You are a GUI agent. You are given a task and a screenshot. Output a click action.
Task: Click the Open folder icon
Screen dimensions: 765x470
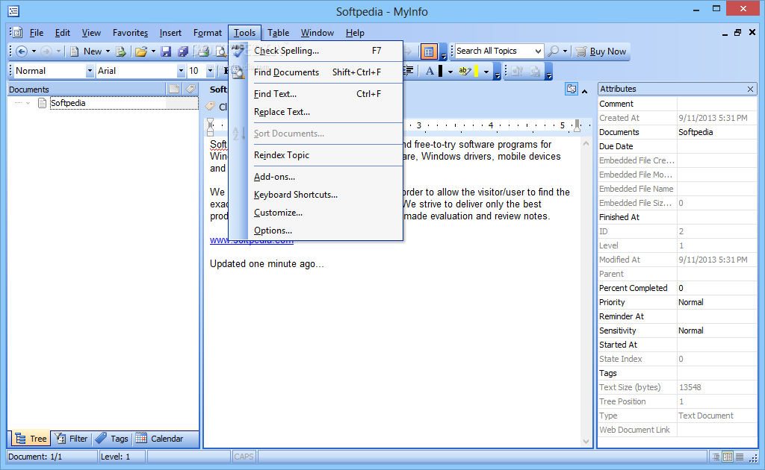[141, 51]
